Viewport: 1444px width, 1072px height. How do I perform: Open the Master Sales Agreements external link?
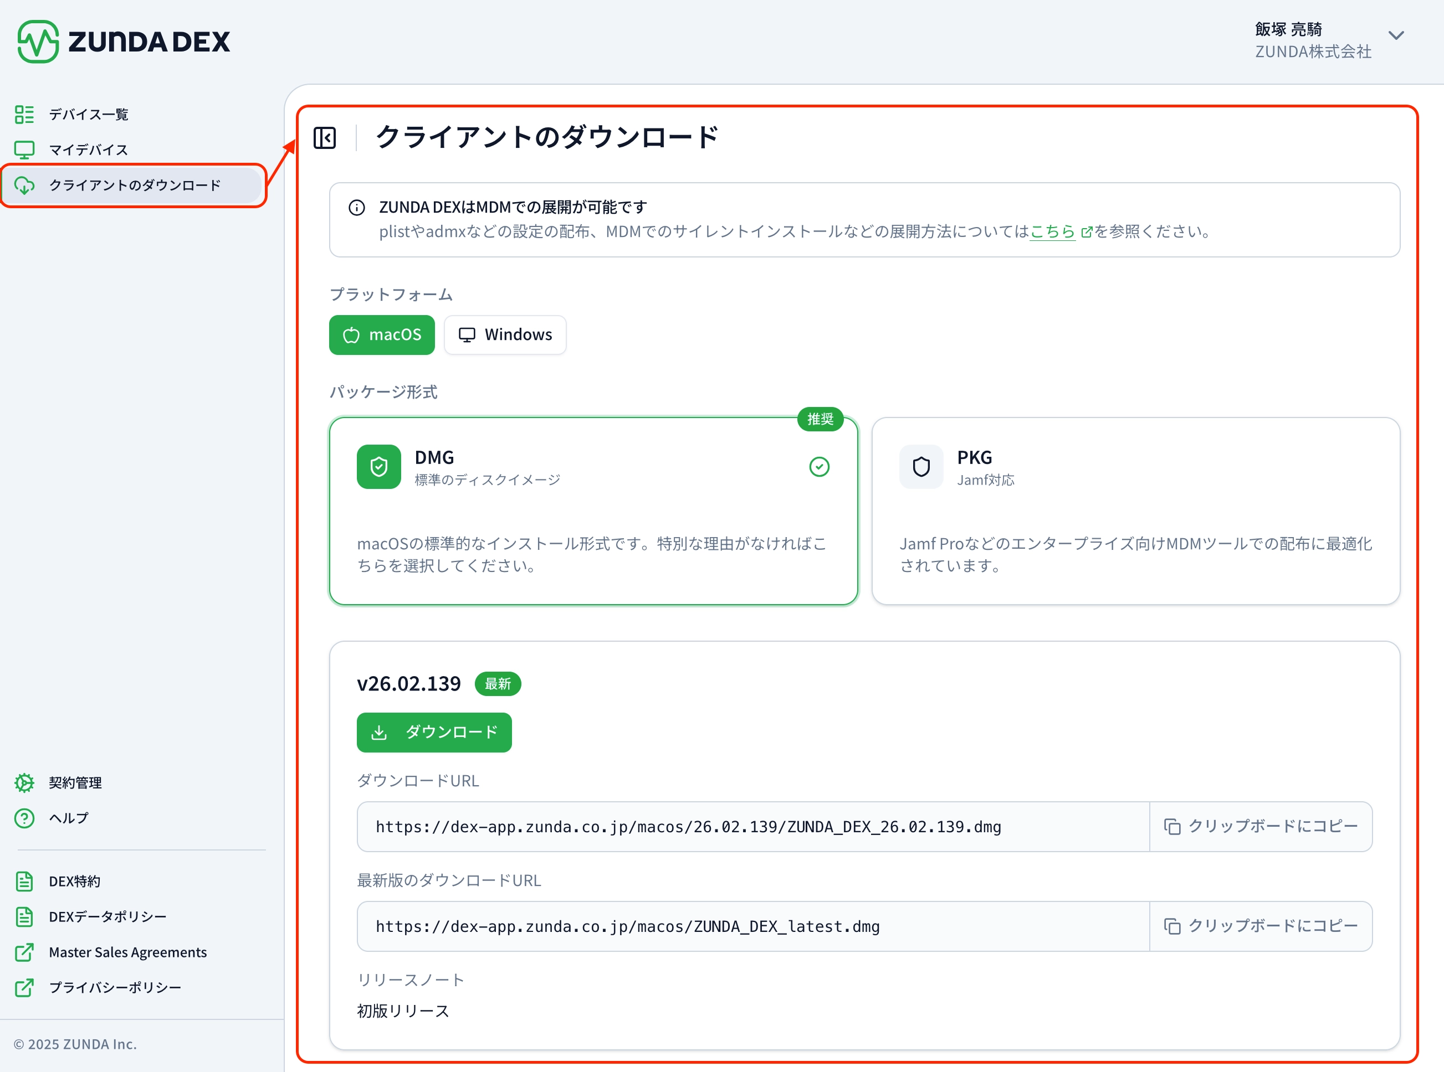(x=127, y=952)
